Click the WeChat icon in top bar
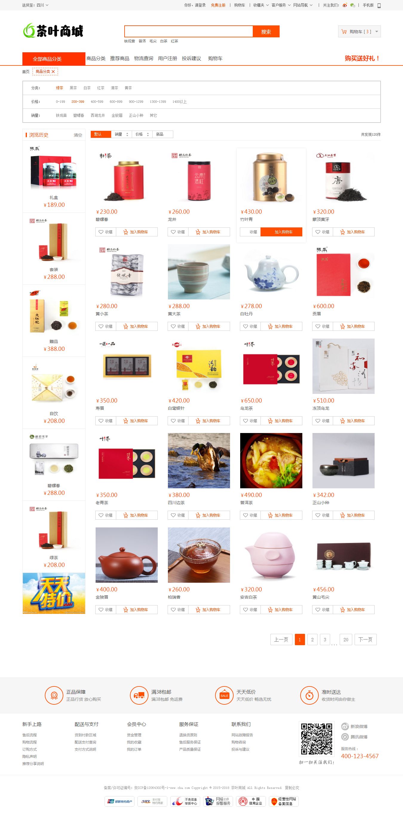Viewport: 403px width, 820px height. (353, 5)
